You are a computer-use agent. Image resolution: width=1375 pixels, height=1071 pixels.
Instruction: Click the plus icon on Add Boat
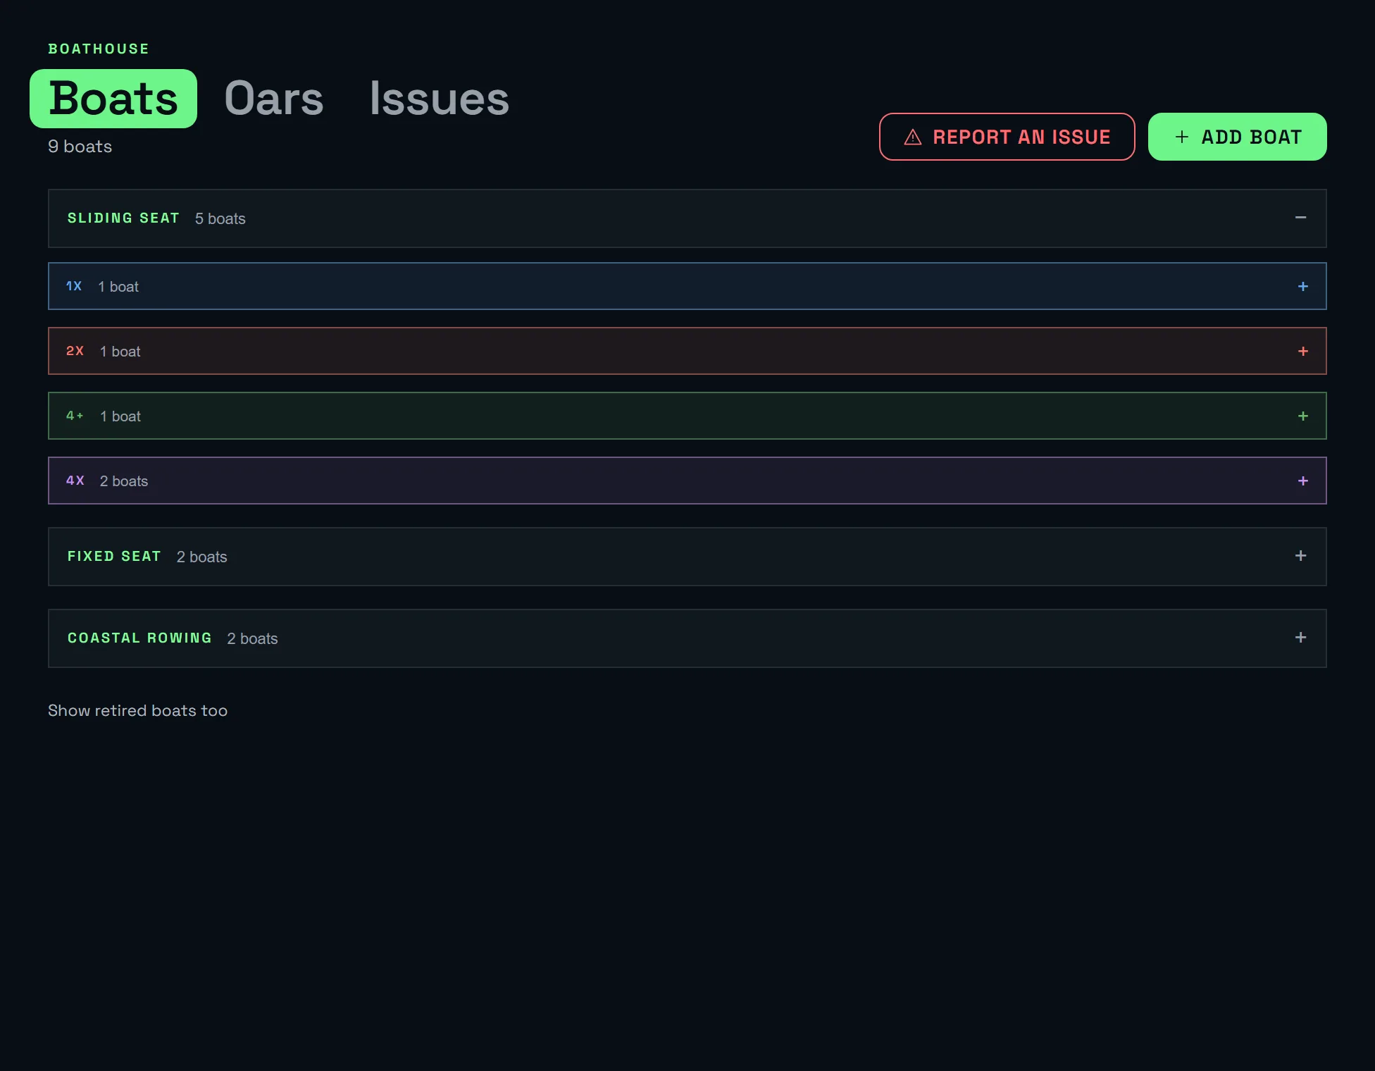pyautogui.click(x=1181, y=137)
